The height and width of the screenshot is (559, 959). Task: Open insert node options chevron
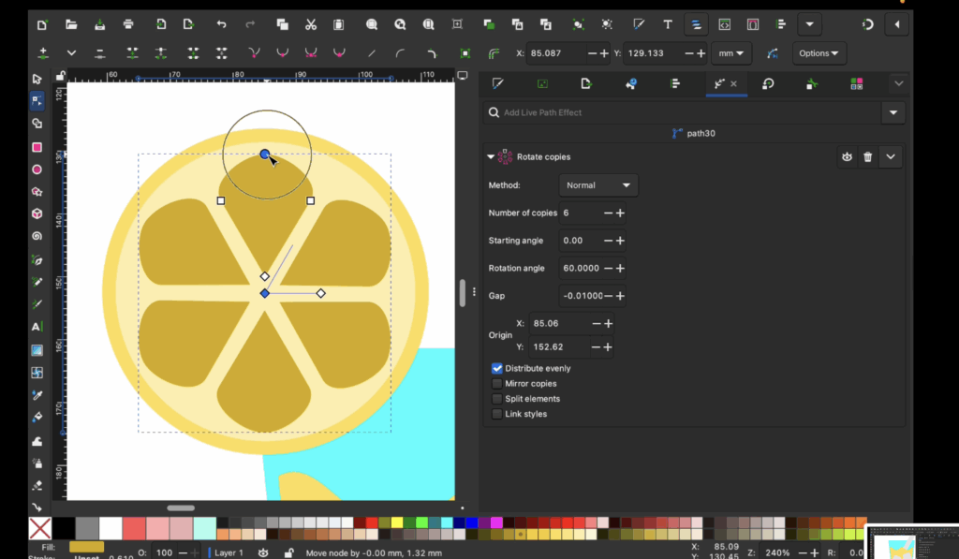tap(71, 53)
